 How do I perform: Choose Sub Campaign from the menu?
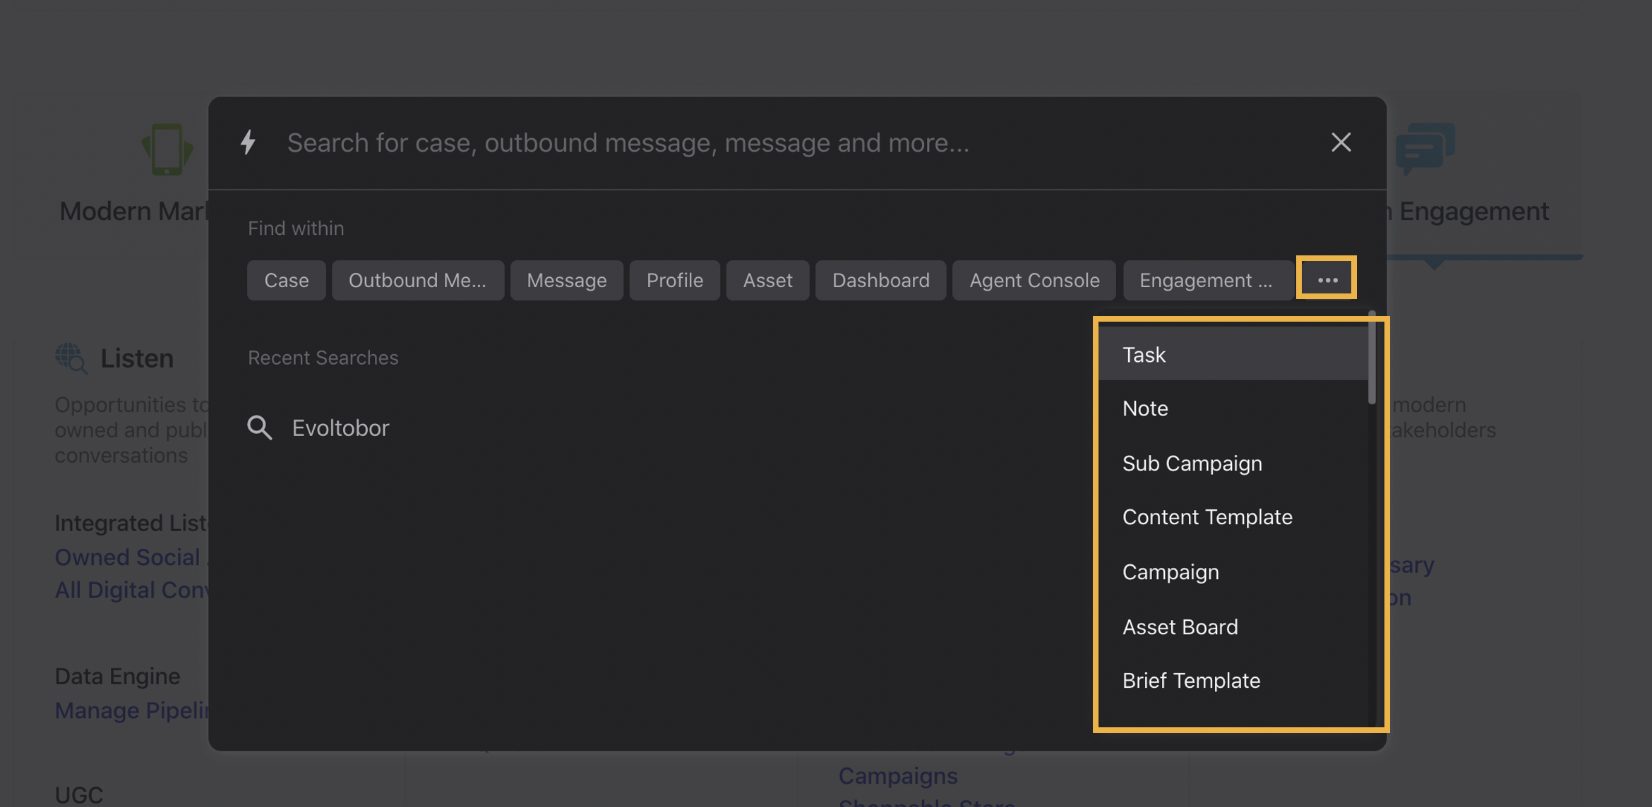click(1192, 463)
